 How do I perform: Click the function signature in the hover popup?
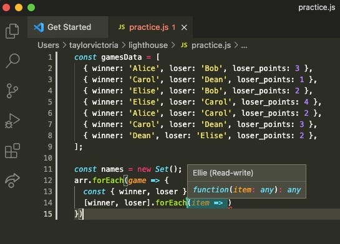click(247, 190)
